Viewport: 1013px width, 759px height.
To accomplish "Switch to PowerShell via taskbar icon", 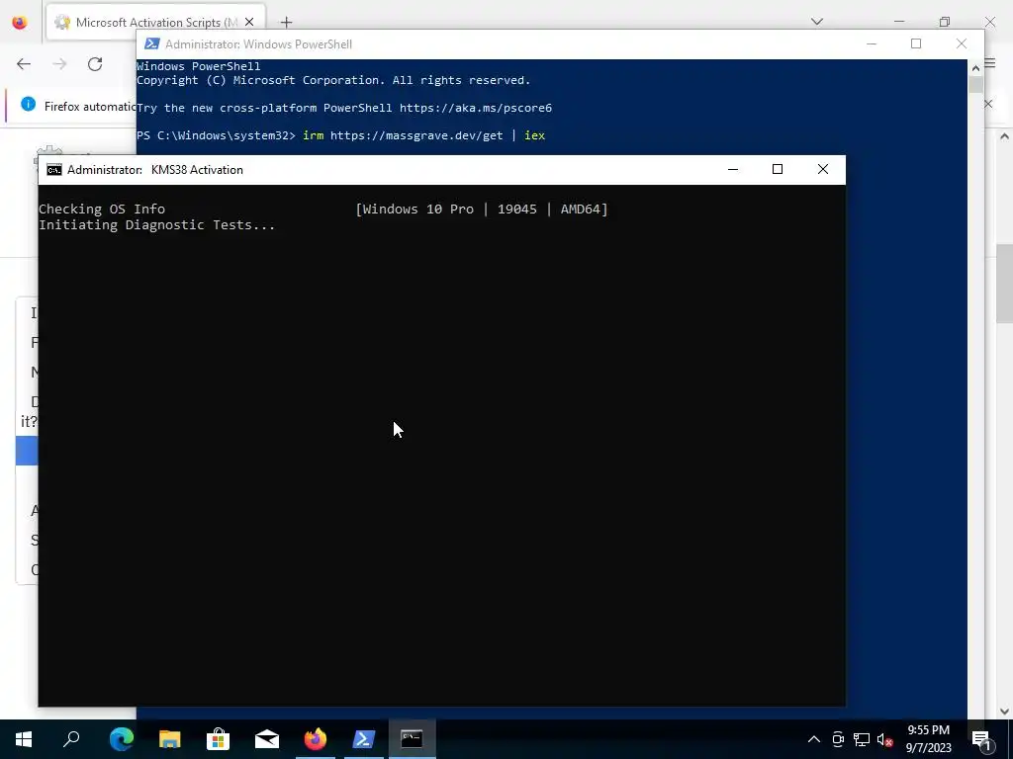I will [x=364, y=739].
